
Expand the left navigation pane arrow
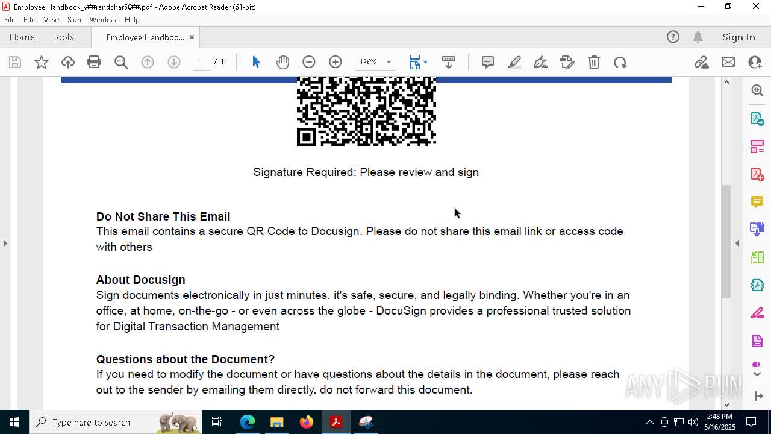(5, 243)
